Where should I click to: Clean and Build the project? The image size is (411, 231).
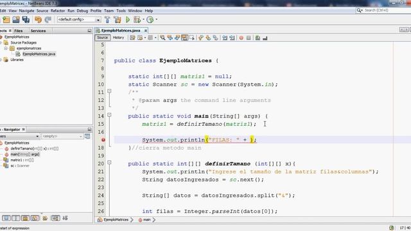point(117,20)
